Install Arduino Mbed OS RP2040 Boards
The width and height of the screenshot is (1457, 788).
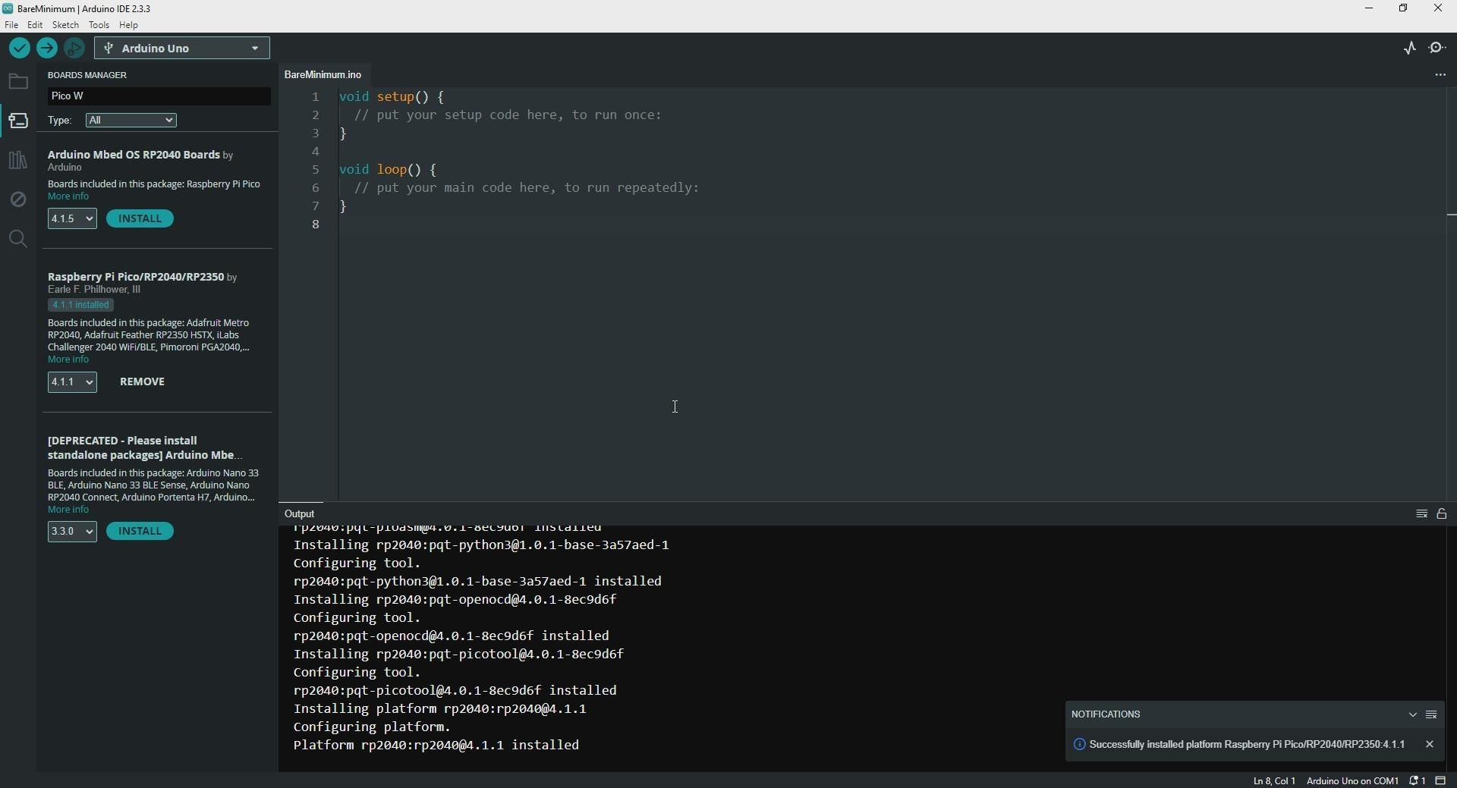coord(140,219)
